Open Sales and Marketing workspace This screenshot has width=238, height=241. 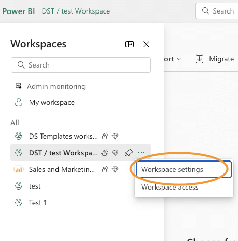(x=62, y=169)
